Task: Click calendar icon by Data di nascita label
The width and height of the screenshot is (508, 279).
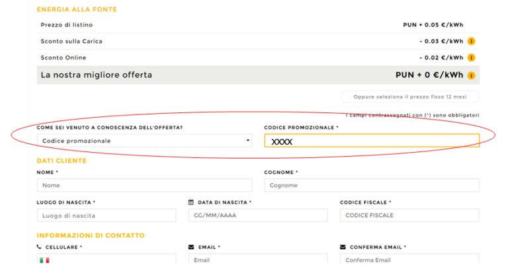Action: (191, 202)
